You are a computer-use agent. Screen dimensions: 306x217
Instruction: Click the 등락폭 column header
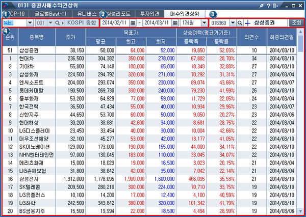191,42
